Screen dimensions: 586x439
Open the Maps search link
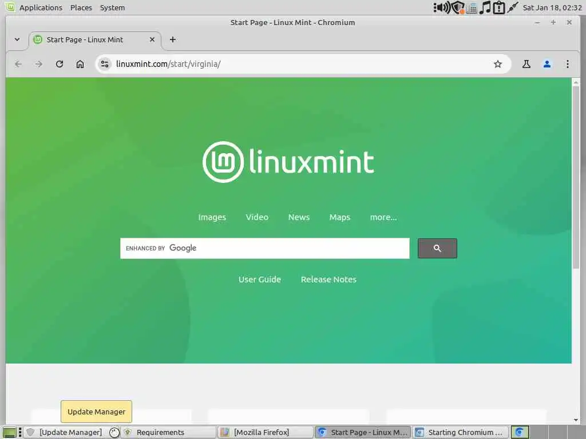click(x=340, y=217)
